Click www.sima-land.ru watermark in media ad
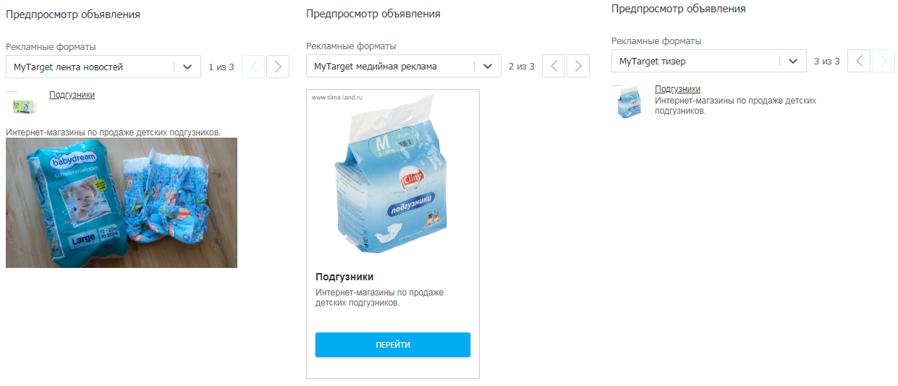This screenshot has height=386, width=898. (336, 97)
